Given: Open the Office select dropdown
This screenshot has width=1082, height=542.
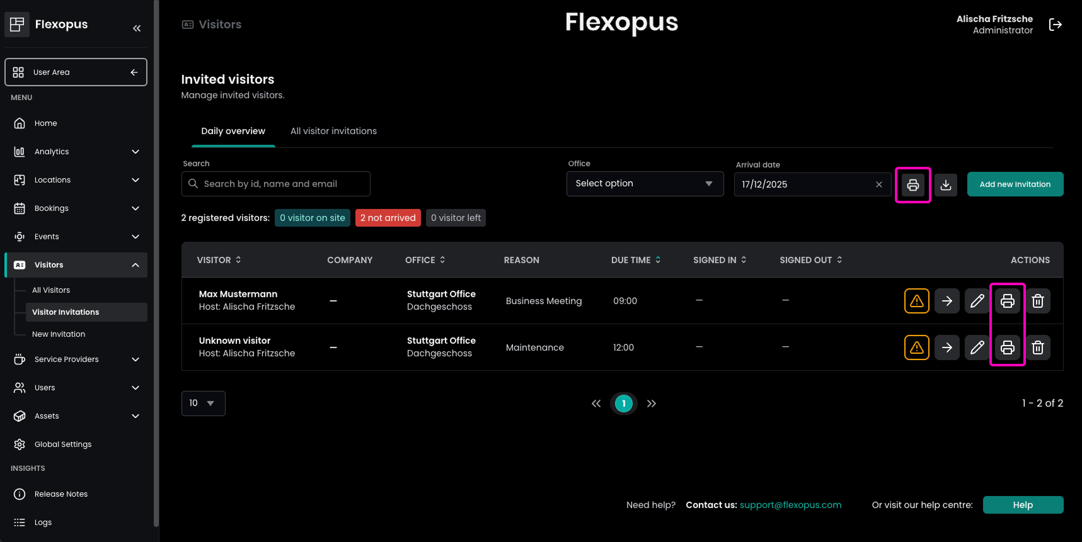Looking at the screenshot, I should (644, 184).
